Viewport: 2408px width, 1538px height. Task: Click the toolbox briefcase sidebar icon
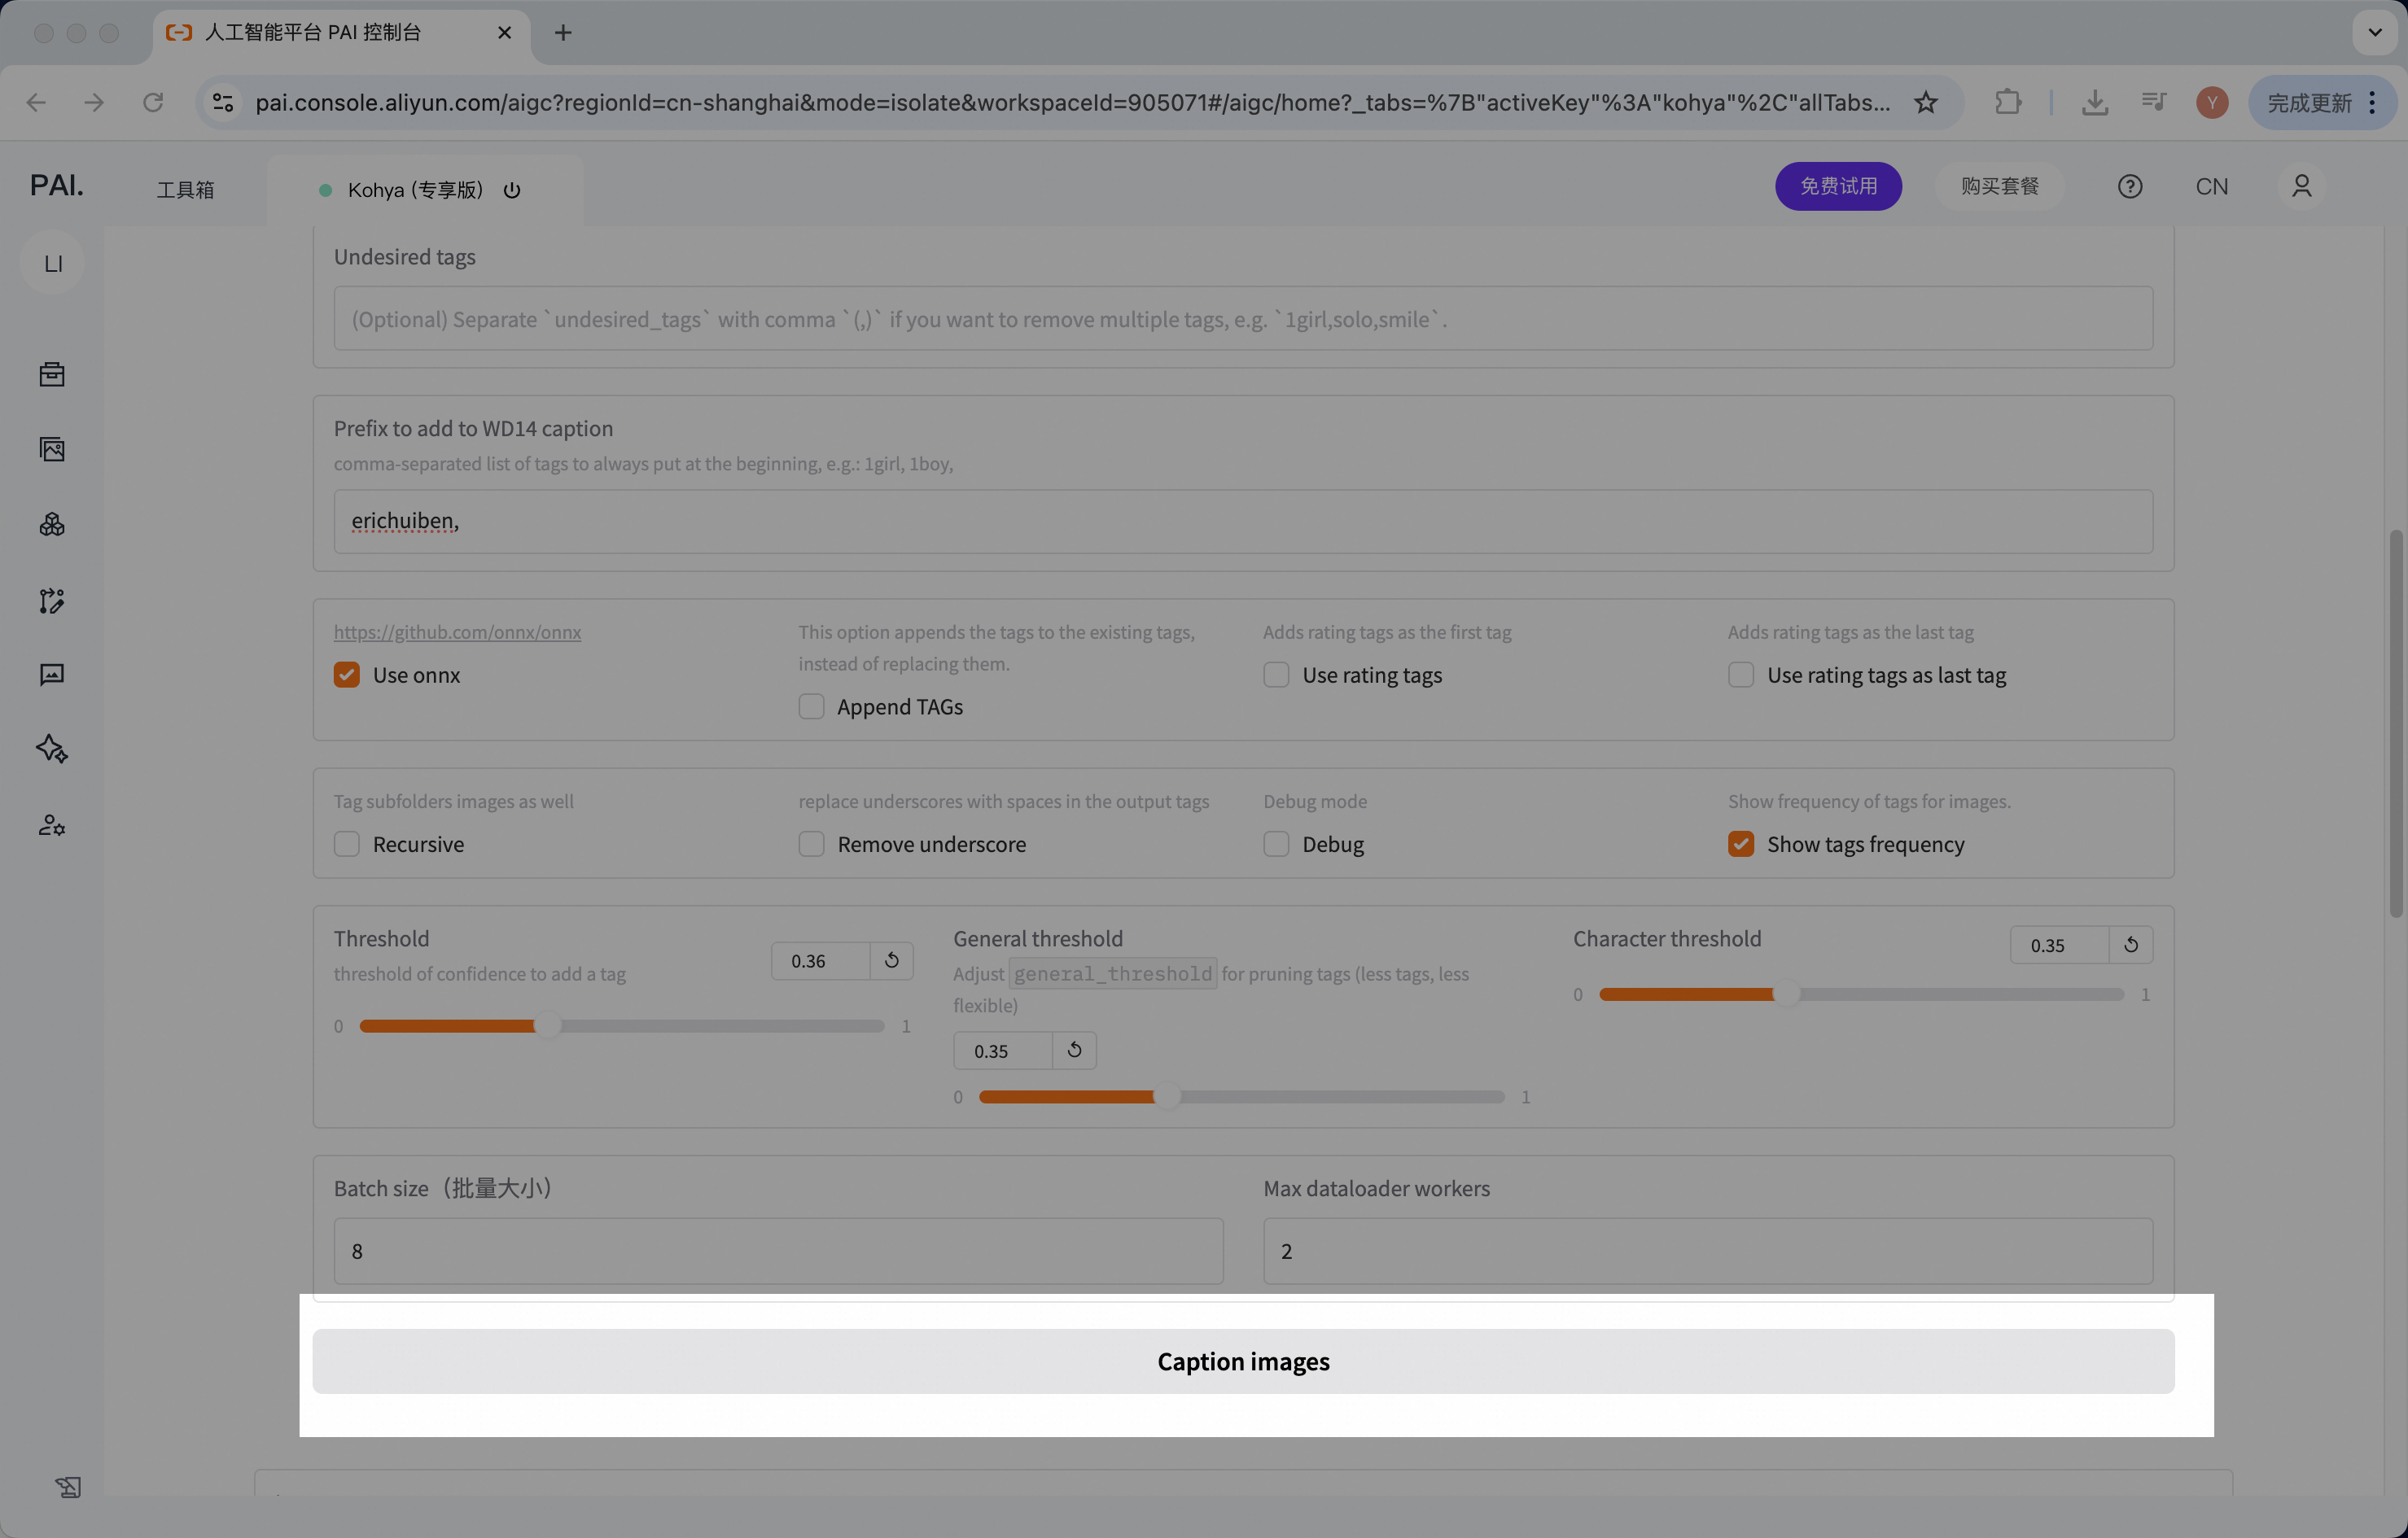(x=52, y=375)
